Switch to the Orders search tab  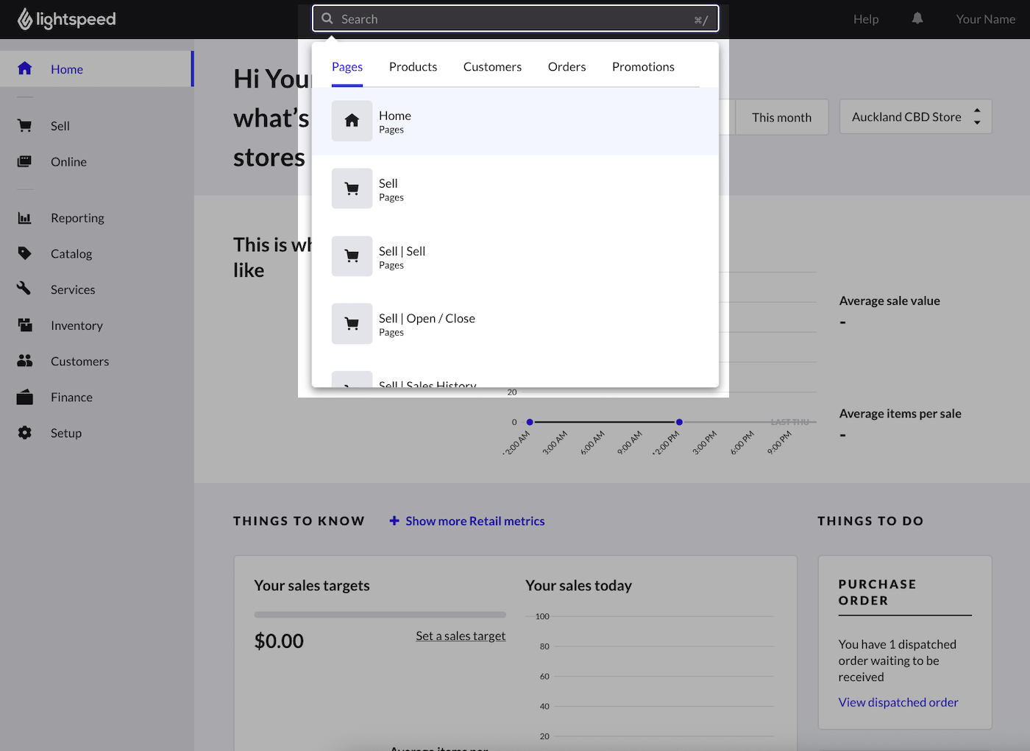pyautogui.click(x=566, y=66)
